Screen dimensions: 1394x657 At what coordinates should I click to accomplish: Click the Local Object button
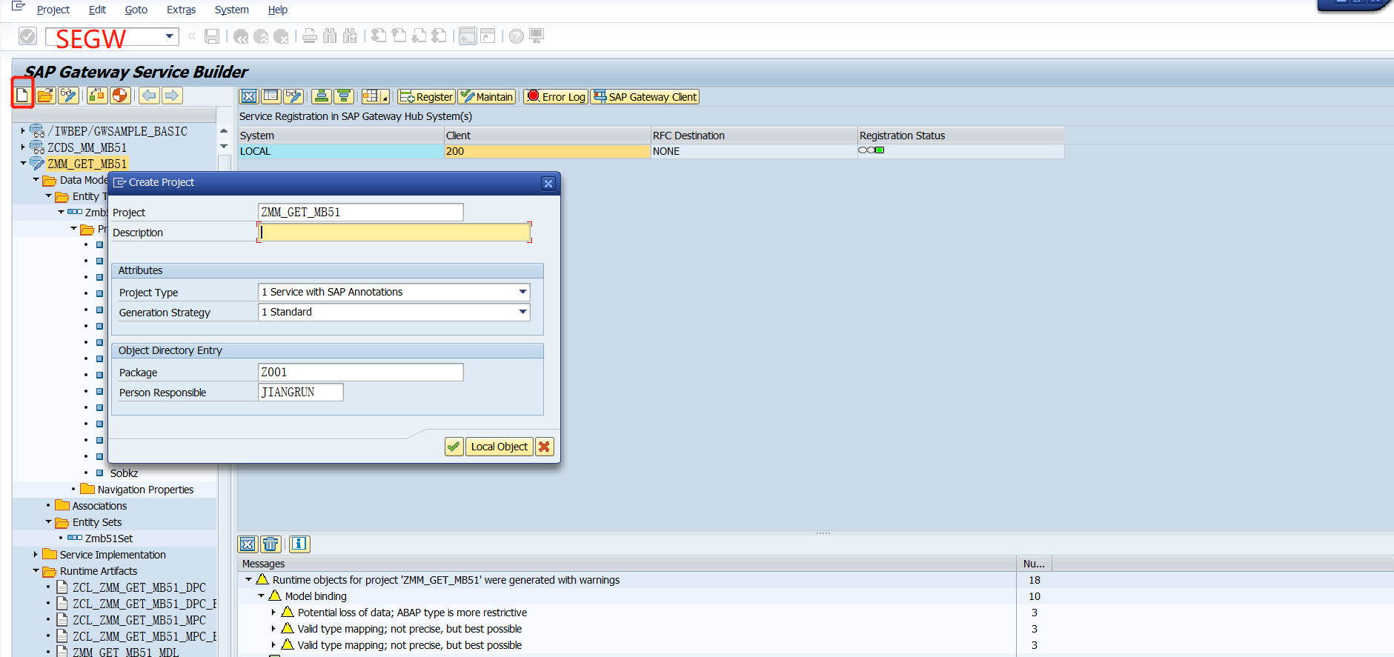point(499,447)
